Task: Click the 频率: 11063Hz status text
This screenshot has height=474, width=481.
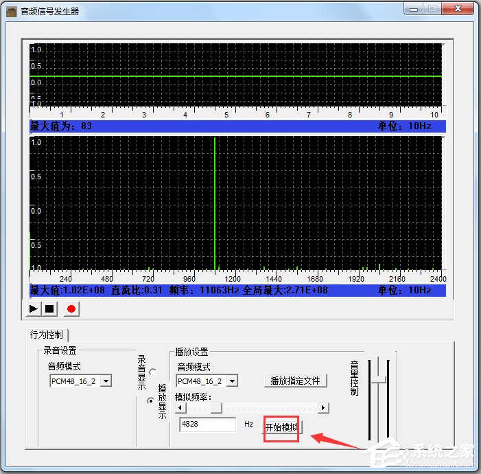Action: click(x=204, y=290)
